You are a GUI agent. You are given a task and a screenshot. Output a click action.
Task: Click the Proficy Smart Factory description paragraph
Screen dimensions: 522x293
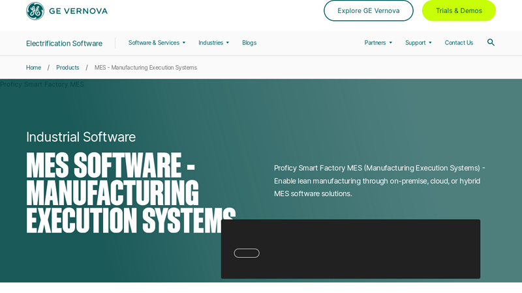[x=380, y=181]
